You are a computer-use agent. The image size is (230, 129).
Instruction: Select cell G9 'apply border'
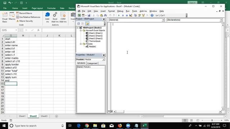[x=11, y=64]
